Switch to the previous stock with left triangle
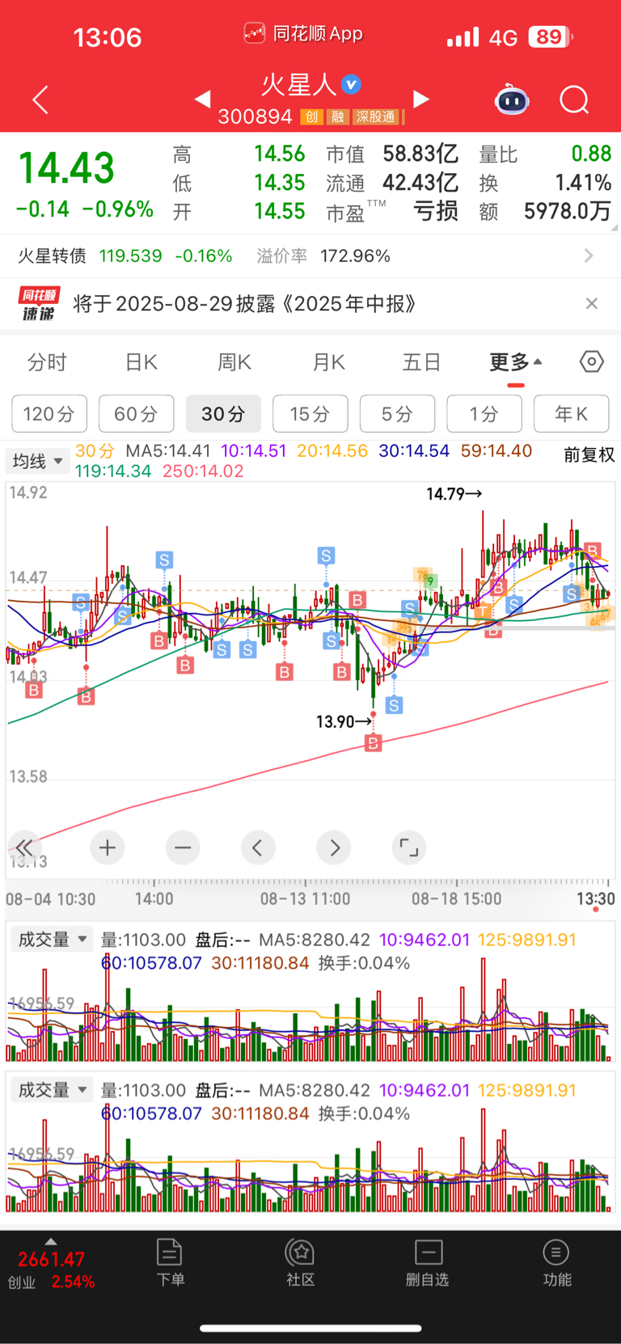 pos(203,99)
